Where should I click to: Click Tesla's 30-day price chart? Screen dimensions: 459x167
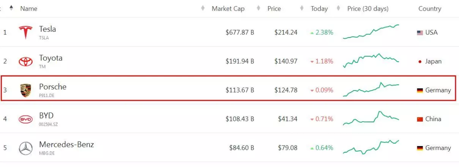point(371,32)
